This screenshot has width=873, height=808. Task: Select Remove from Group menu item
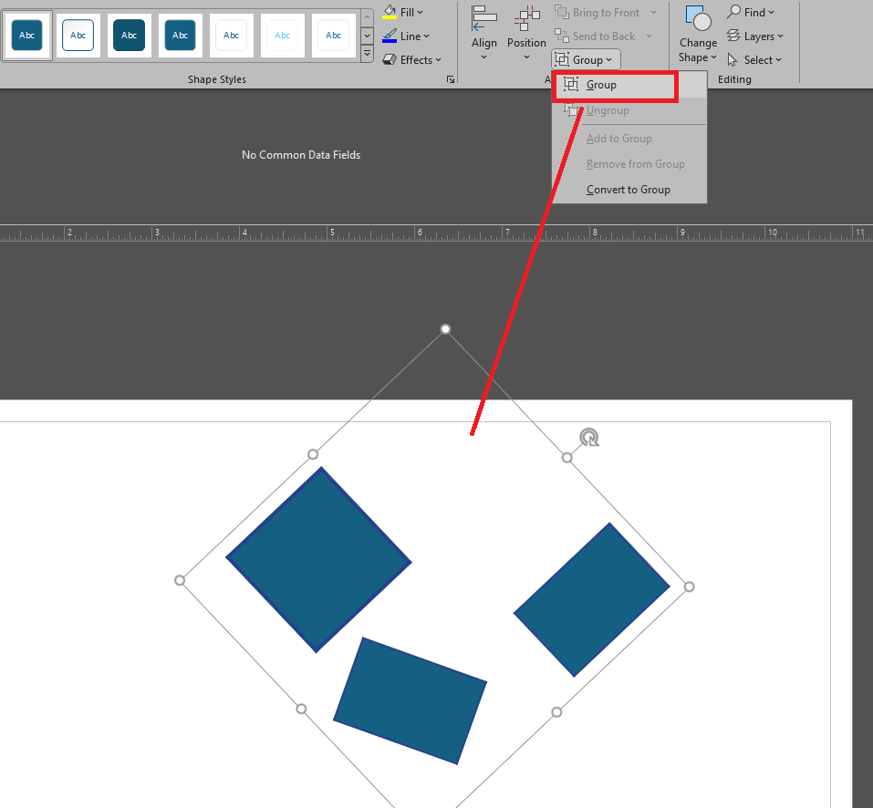(x=629, y=164)
